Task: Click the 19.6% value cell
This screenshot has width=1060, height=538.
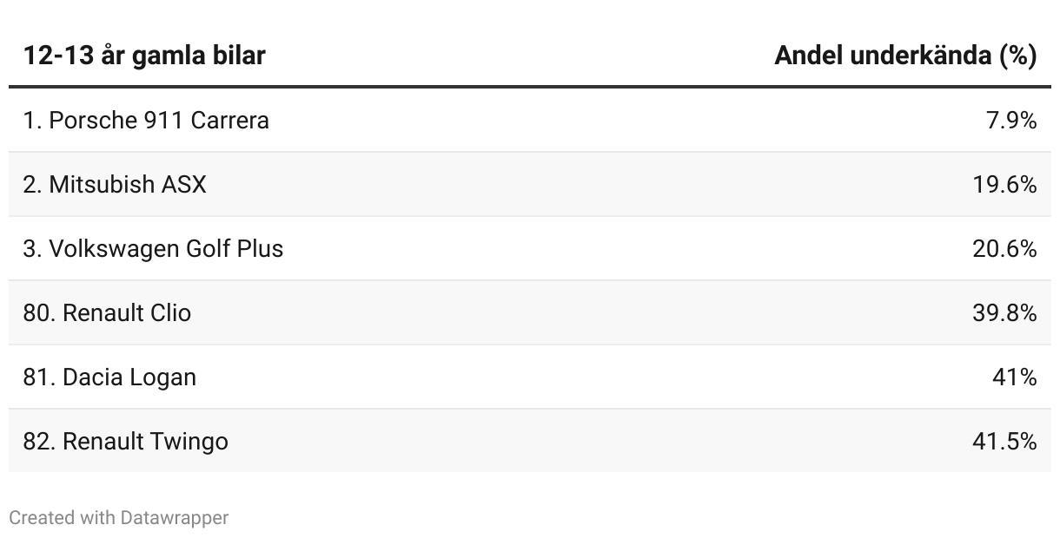Action: tap(1005, 185)
